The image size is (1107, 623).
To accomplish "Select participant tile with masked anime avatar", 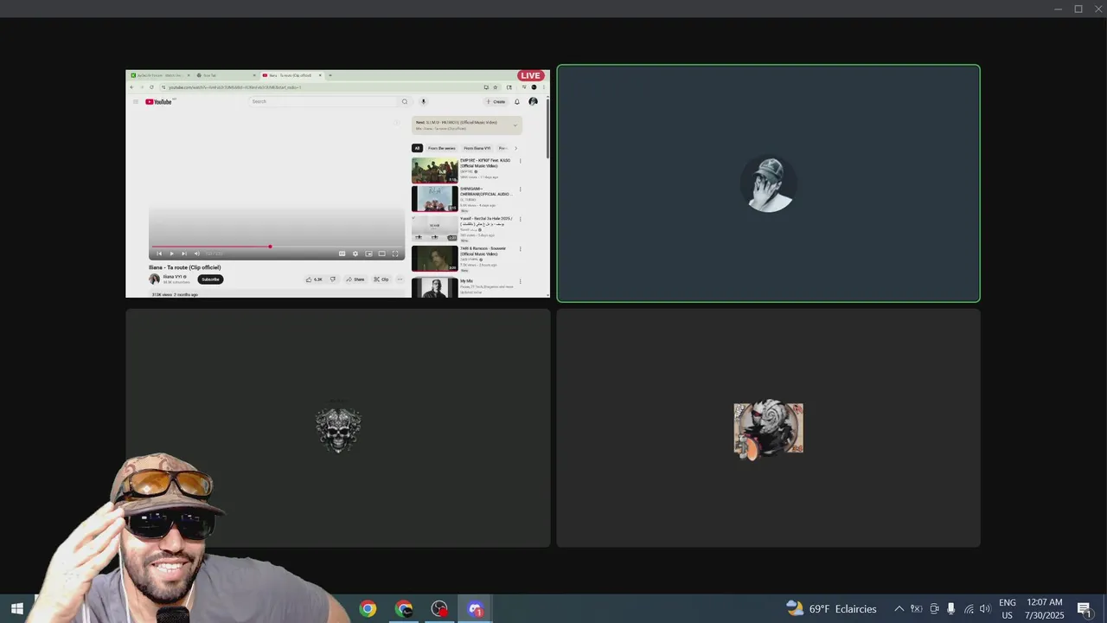I will (x=768, y=428).
